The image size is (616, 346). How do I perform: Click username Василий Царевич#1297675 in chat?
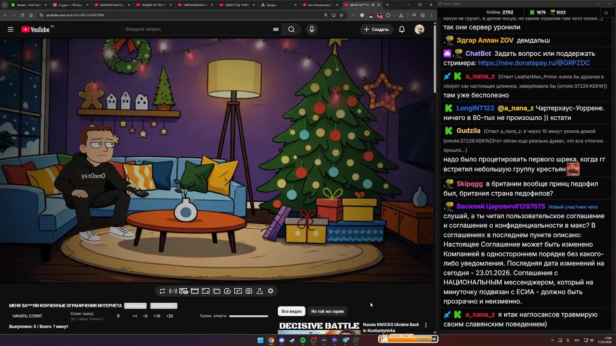[x=500, y=206]
